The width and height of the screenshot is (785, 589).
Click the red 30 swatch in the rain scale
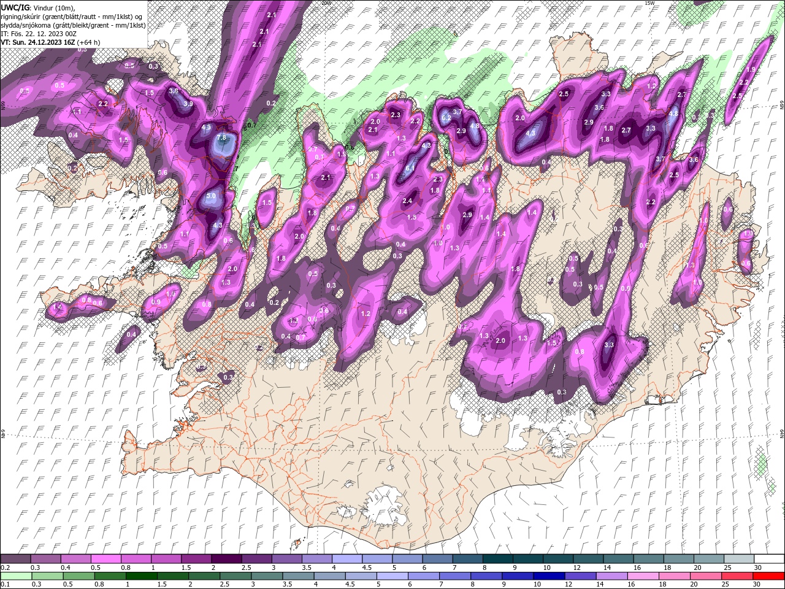768,576
